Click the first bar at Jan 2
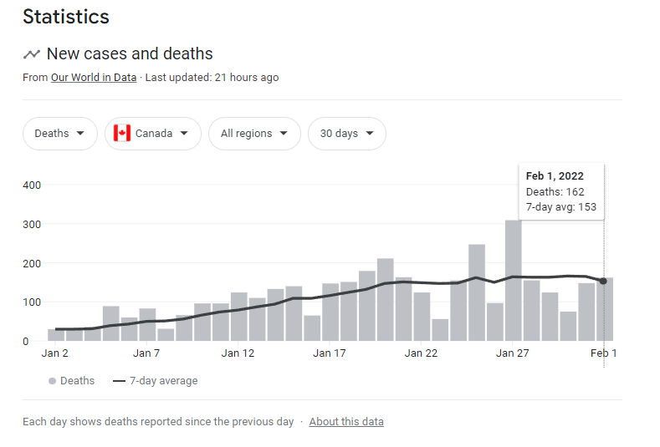Screen dimensions: 660x447 pos(55,335)
